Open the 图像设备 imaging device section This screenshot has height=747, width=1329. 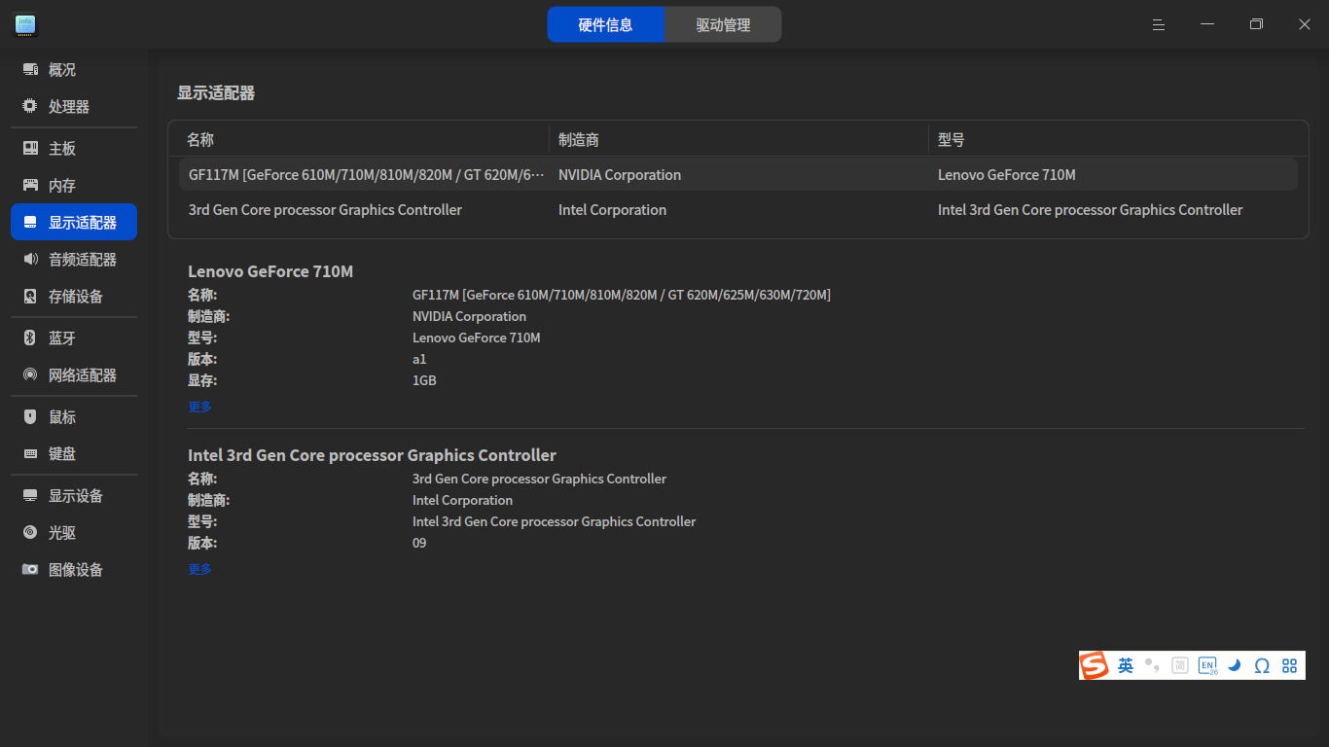click(x=75, y=569)
